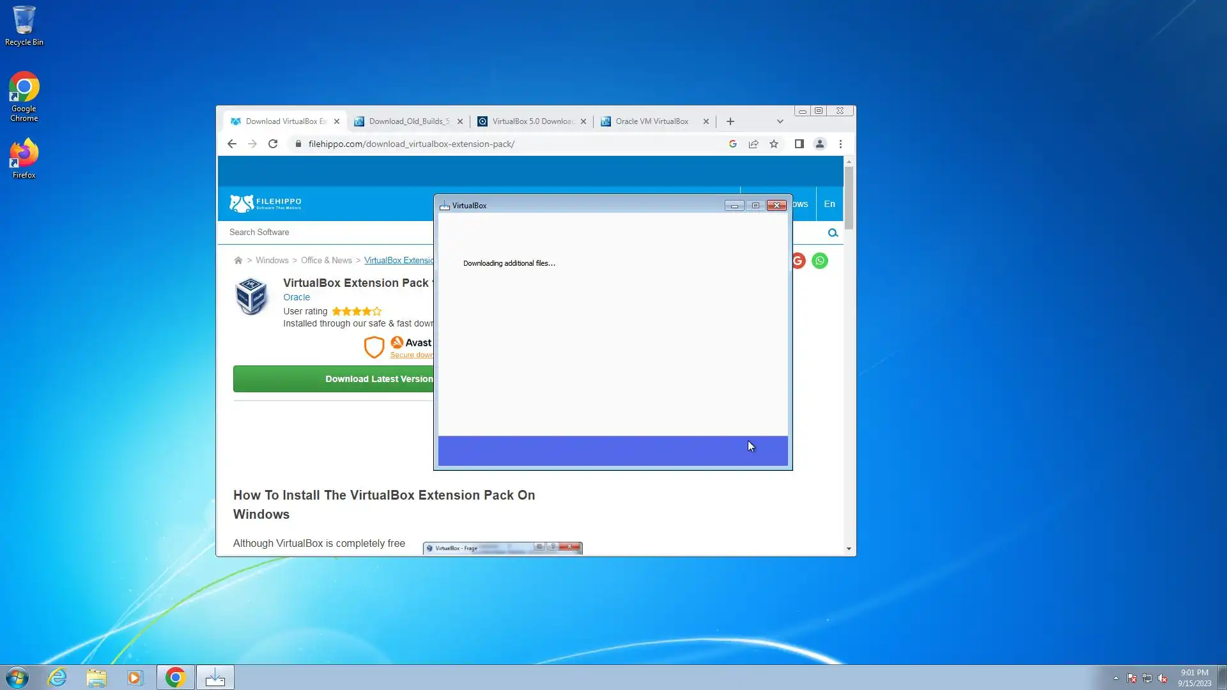Switch to Oracle VM VirtualBox tab
1227x690 pixels.
coord(651,121)
